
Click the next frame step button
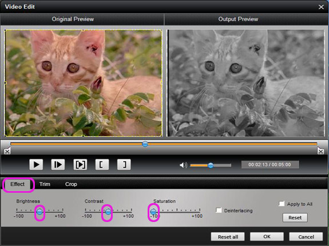tap(58, 164)
